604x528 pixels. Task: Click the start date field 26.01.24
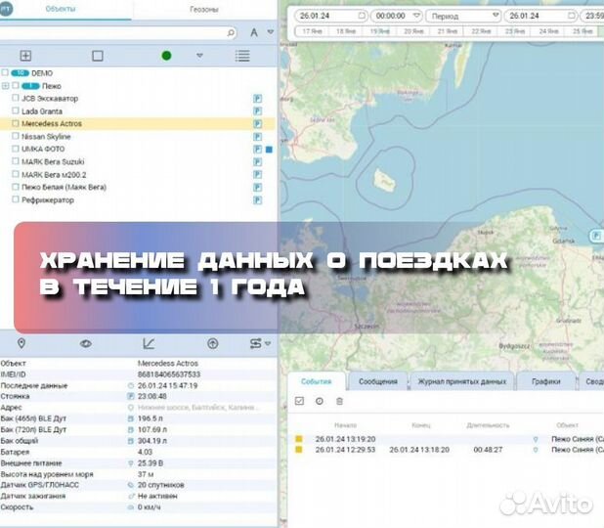coord(330,16)
